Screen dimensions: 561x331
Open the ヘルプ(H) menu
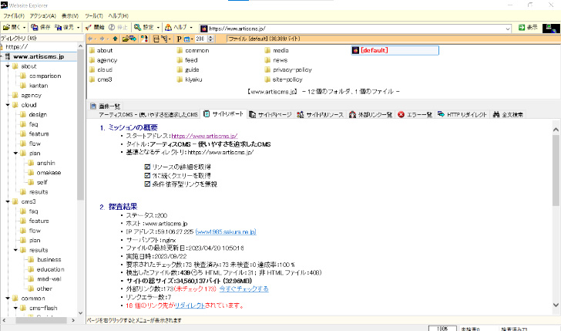pyautogui.click(x=119, y=15)
